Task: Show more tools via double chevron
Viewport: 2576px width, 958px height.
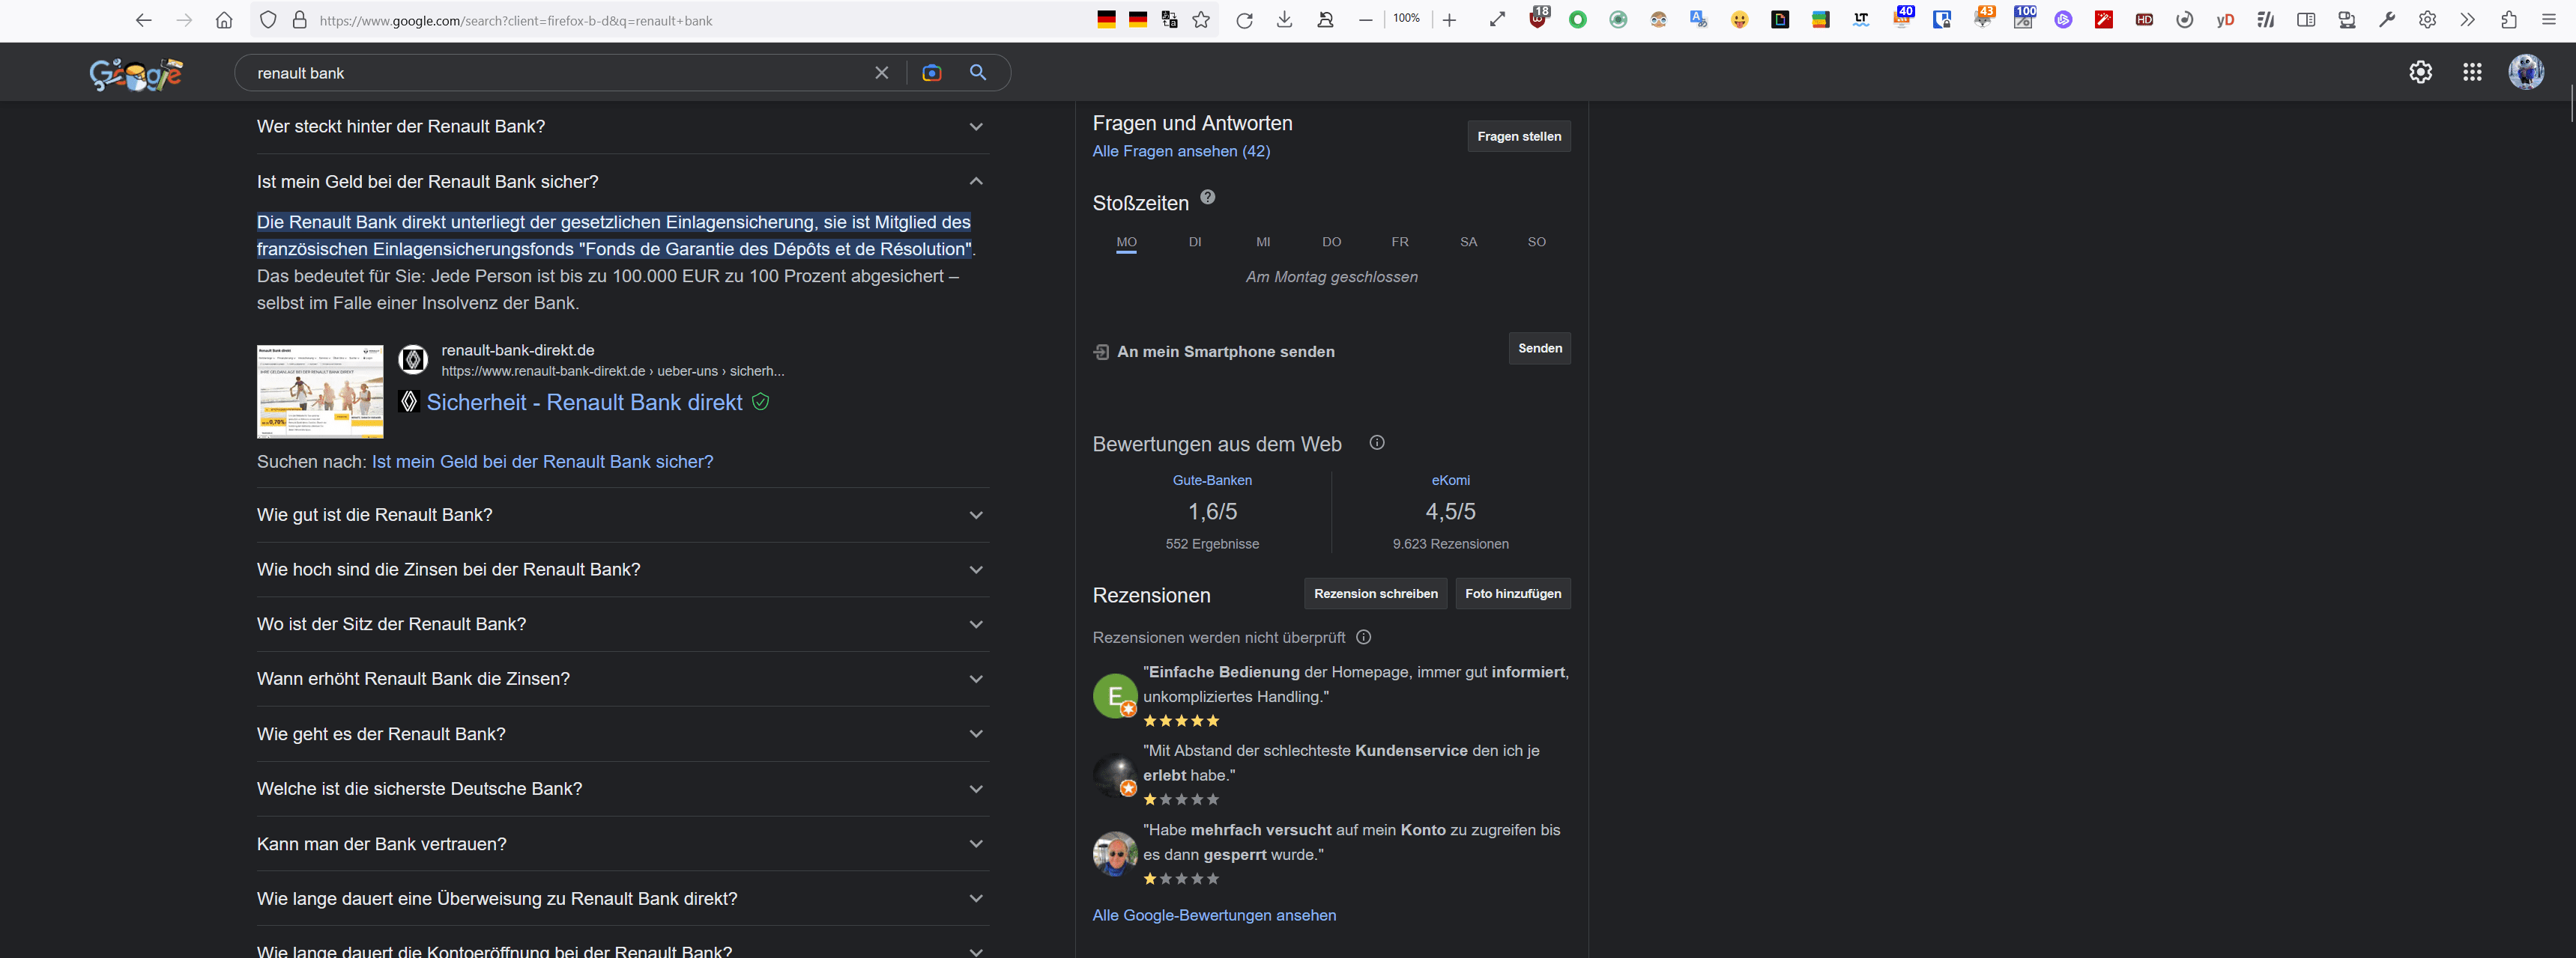Action: (2468, 19)
